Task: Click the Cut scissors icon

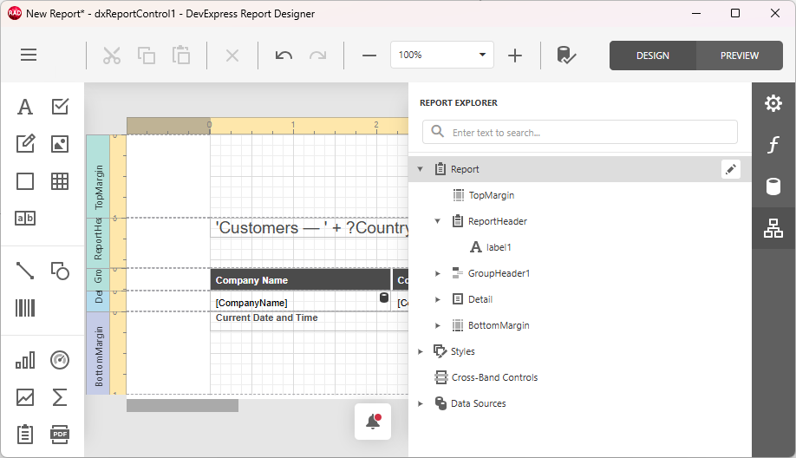Action: (x=112, y=56)
